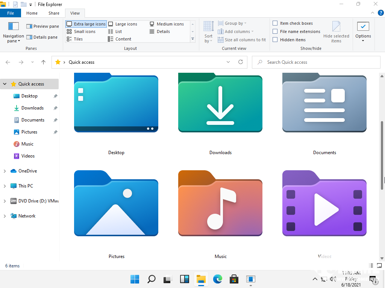Screen dimensions: 385x288
Task: Open recent locations dropdown
Action: click(x=32, y=62)
